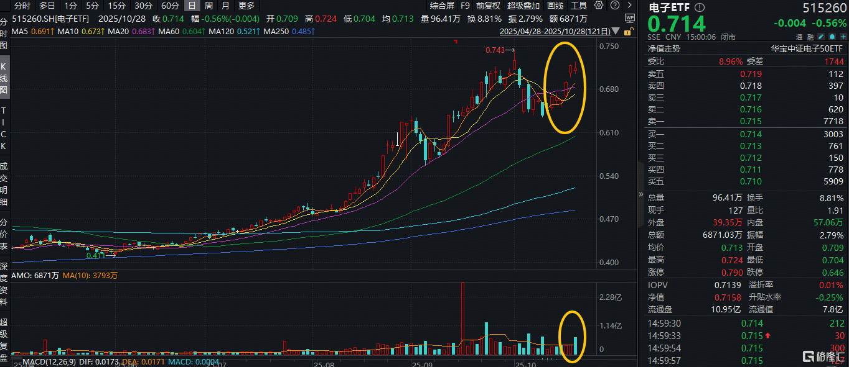Screen dimensions: 849x367
Task: Collapse the right quote panel with chevron
Action: [x=640, y=194]
